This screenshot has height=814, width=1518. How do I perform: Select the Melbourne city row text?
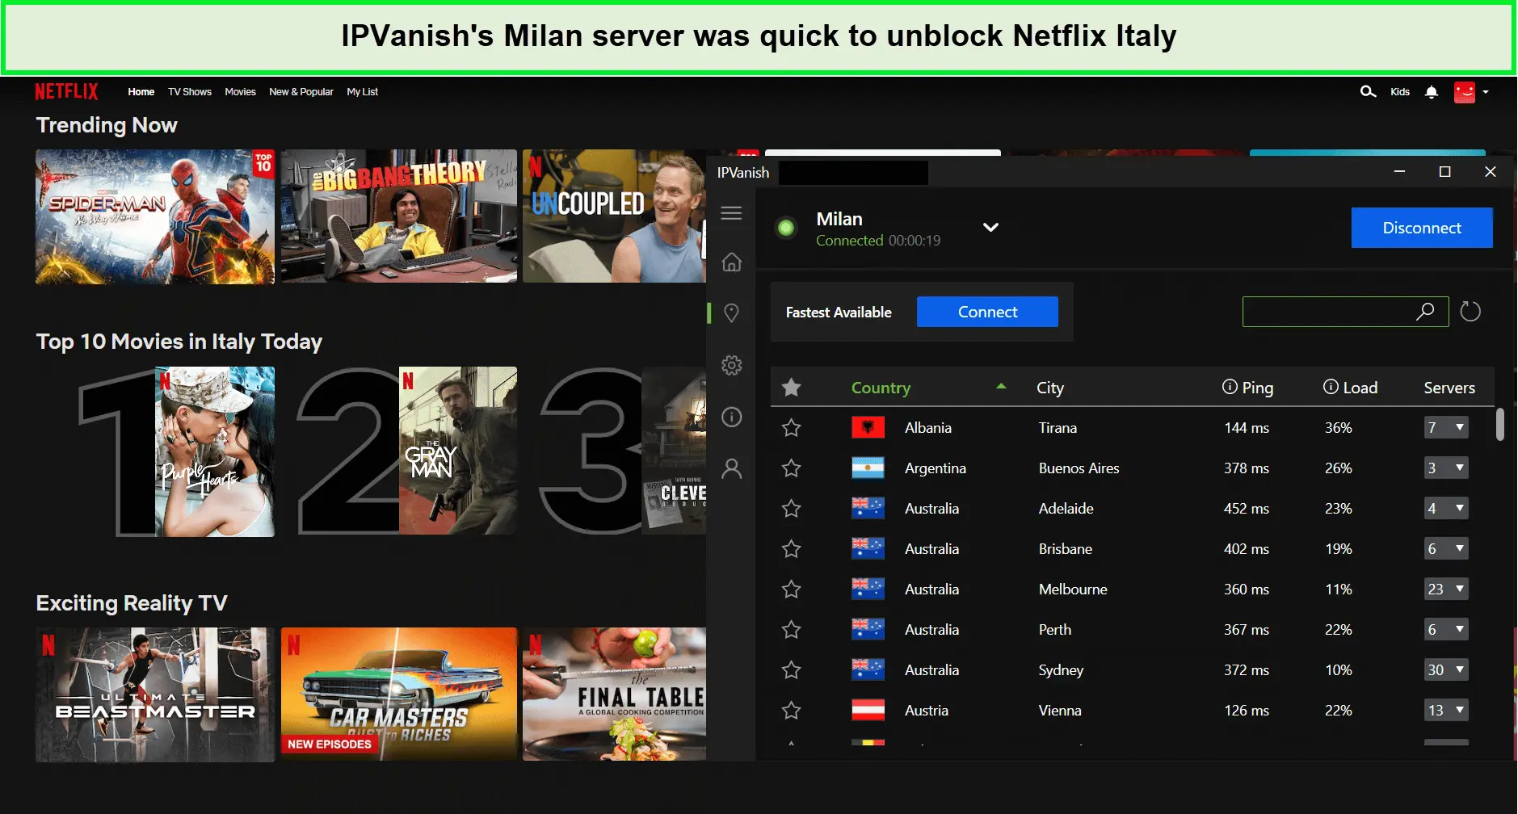pos(1073,590)
